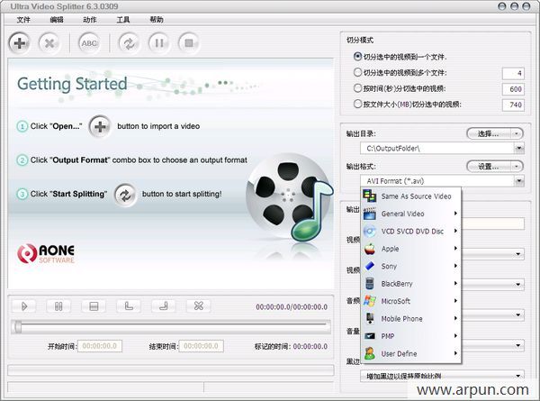
Task: Click the start time input field
Action: (100, 346)
